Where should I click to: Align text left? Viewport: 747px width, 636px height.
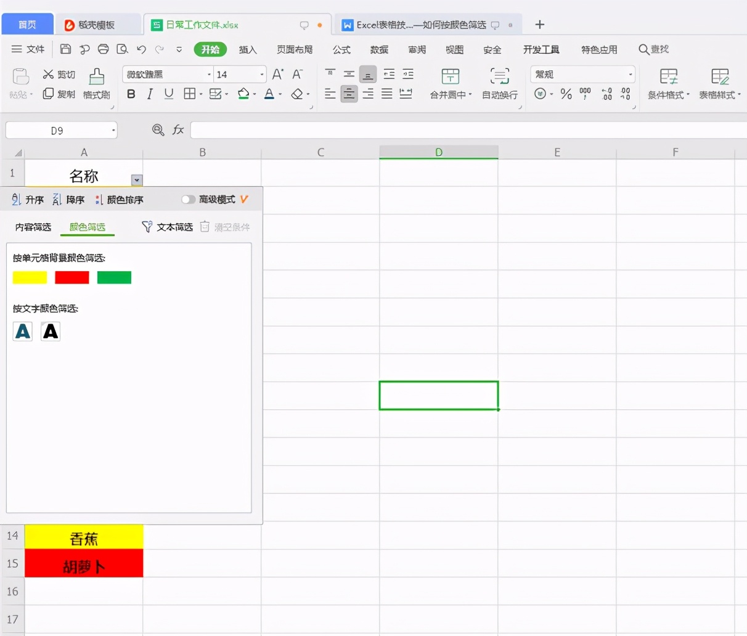(x=330, y=94)
